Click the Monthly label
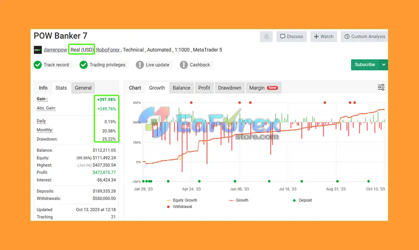 pos(45,130)
